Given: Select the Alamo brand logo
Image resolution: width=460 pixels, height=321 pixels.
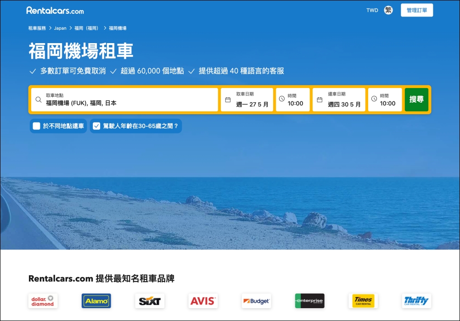Looking at the screenshot, I should point(96,301).
